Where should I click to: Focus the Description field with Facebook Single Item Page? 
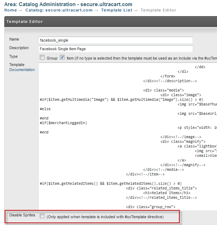pos(115,49)
